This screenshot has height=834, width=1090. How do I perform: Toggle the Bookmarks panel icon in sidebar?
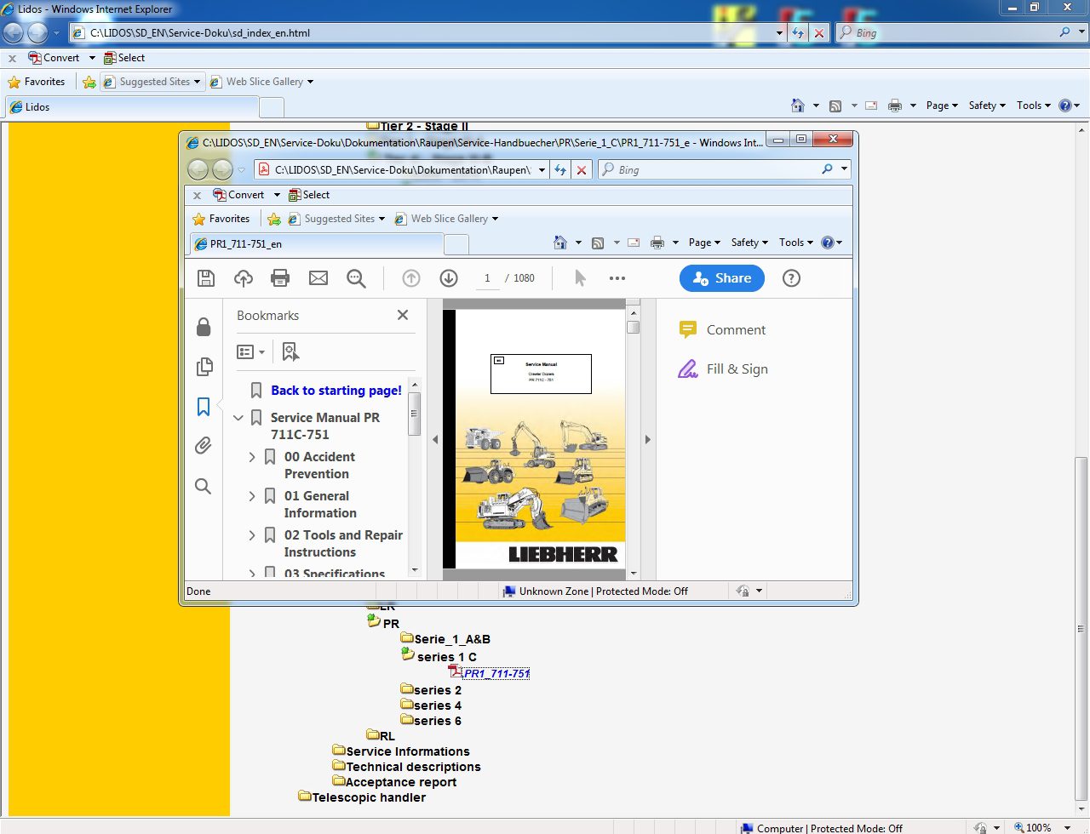[204, 407]
